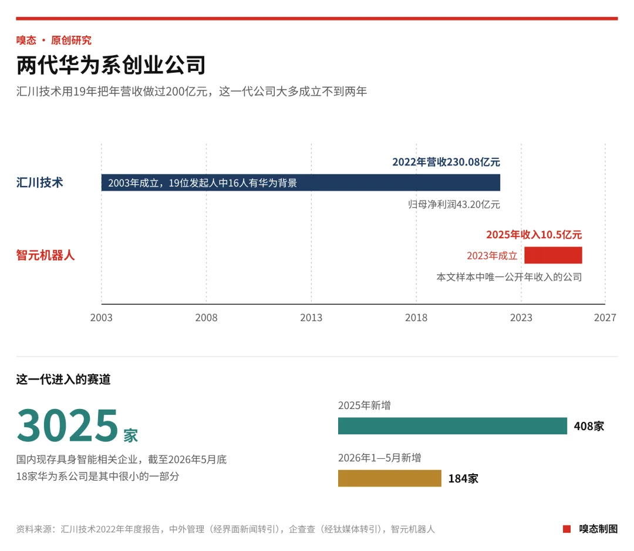634x551 pixels.
Task: Select the teal 2025年新增 bar
Action: point(453,426)
